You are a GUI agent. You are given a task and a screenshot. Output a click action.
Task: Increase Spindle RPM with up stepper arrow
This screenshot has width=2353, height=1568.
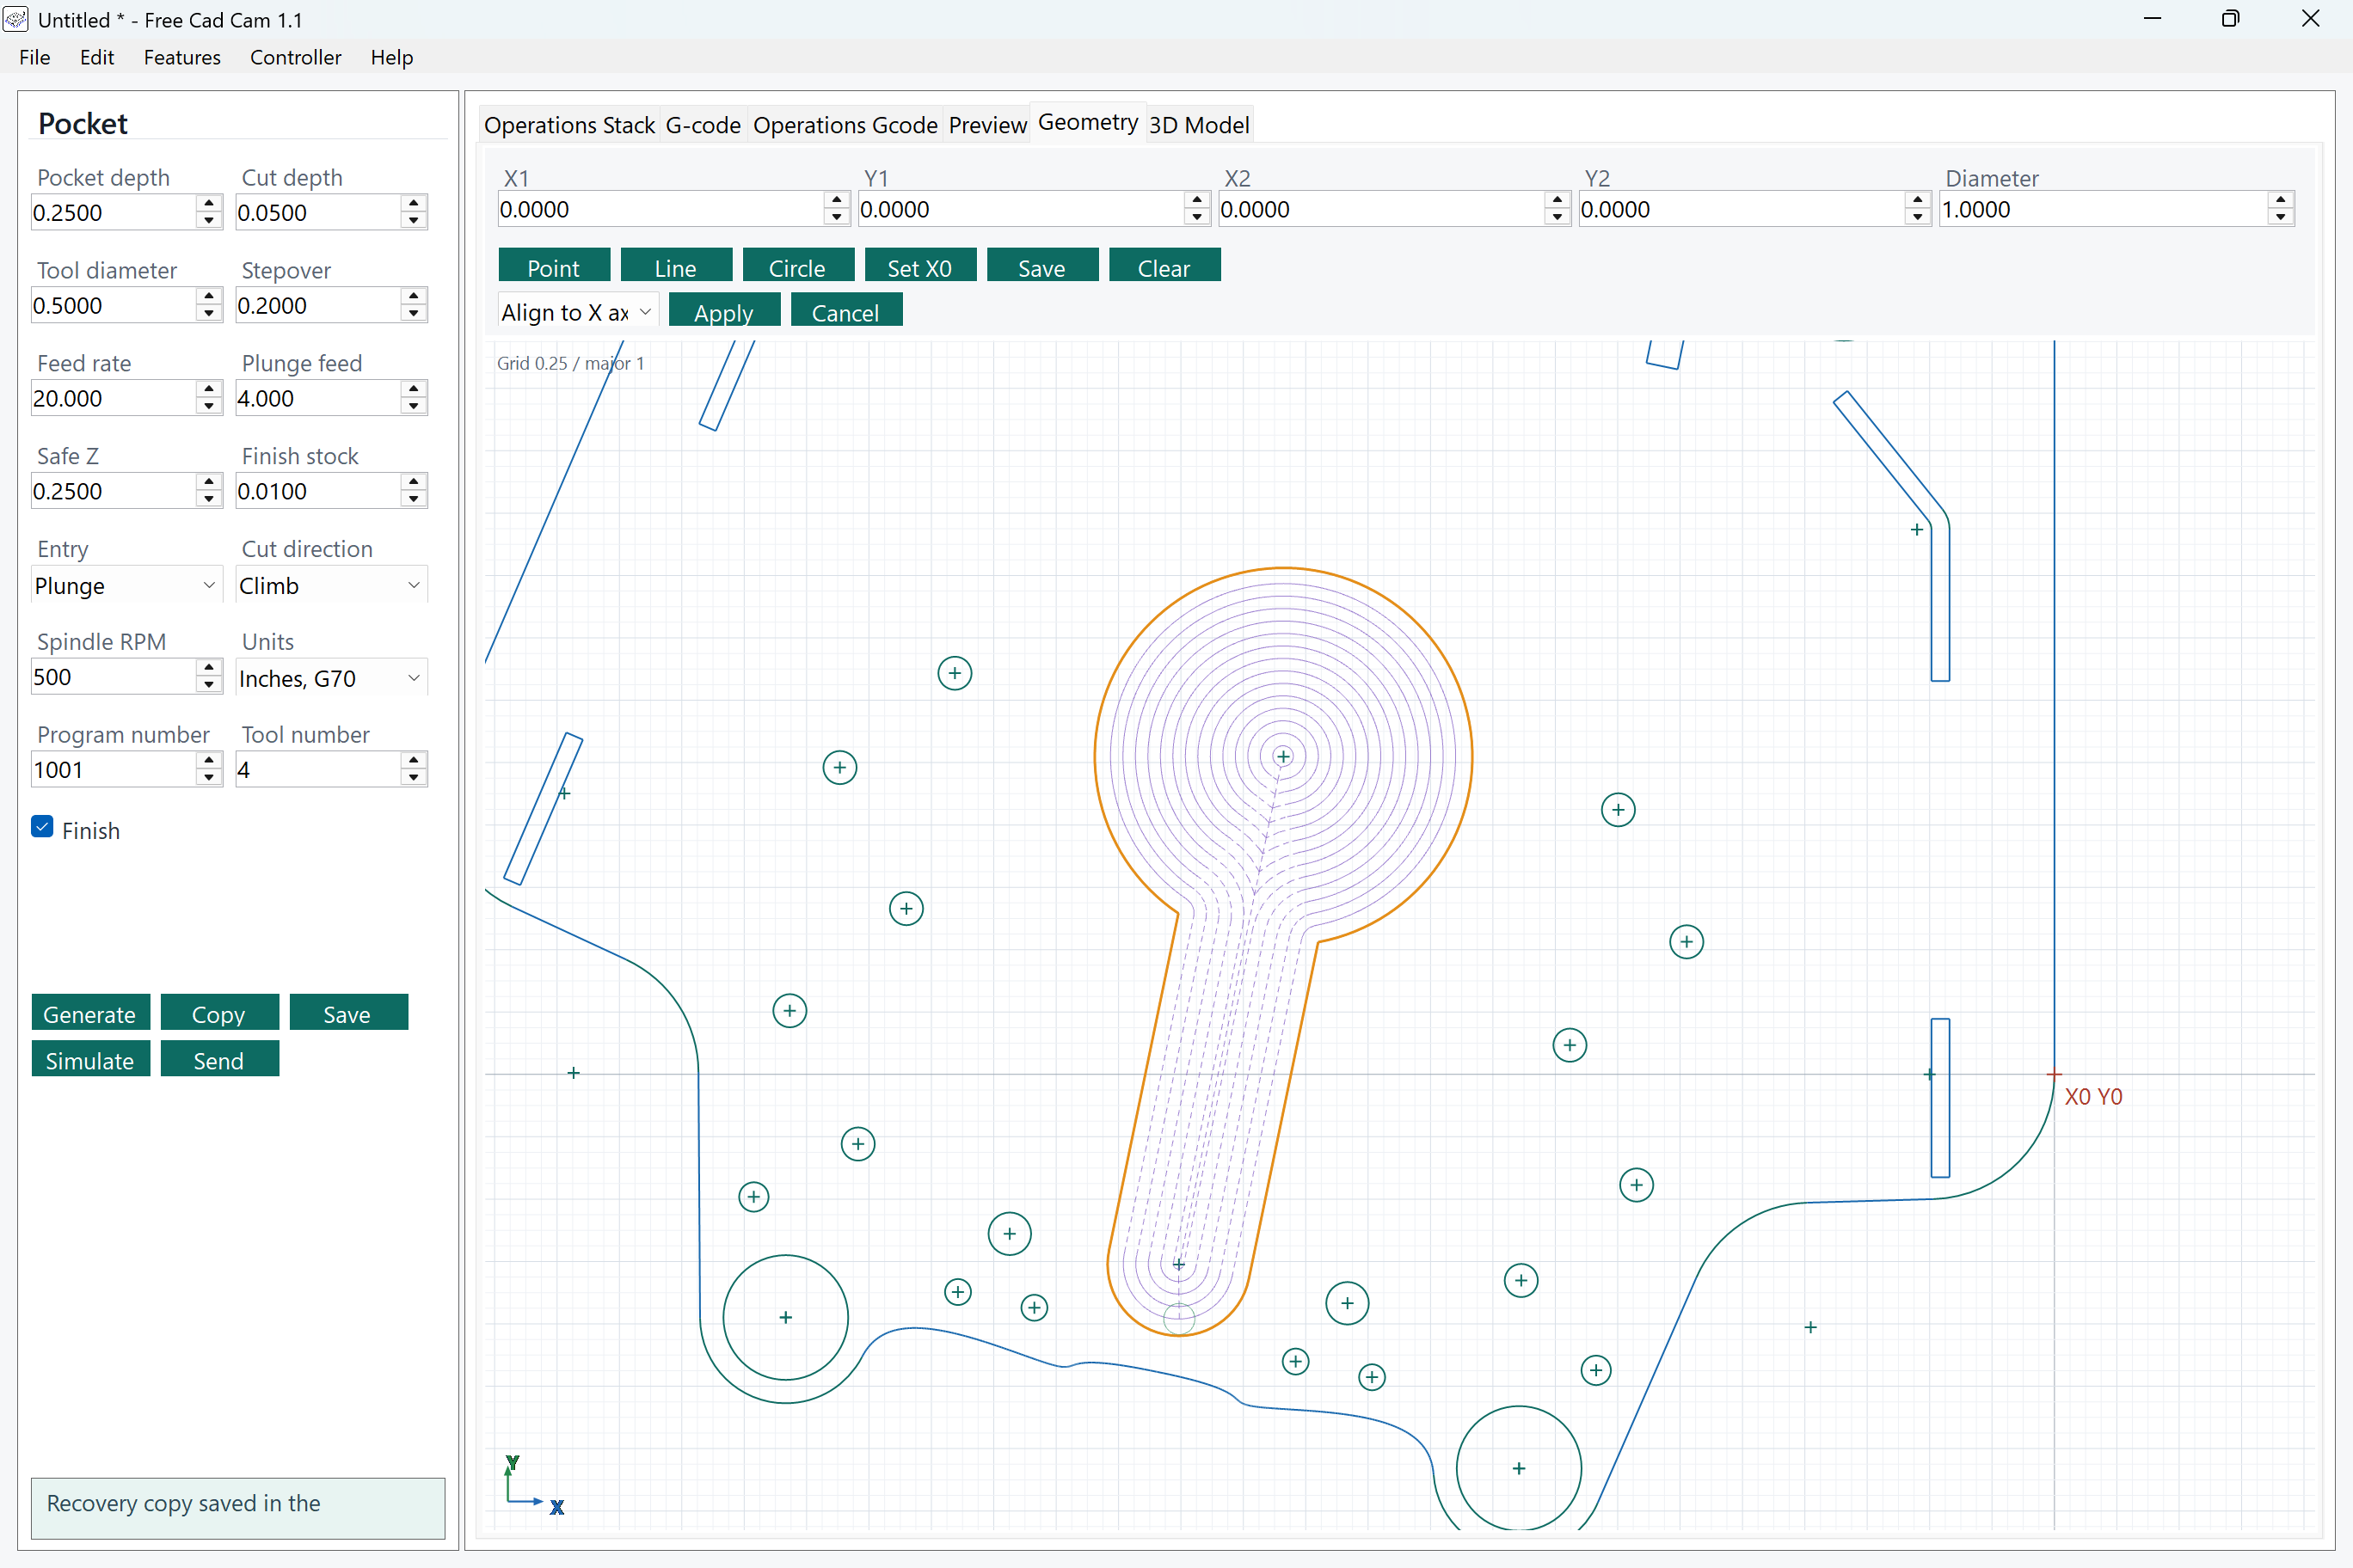click(x=209, y=668)
